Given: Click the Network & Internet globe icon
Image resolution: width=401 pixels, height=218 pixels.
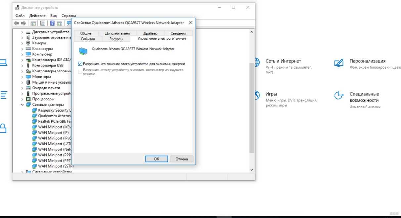Looking at the screenshot, I should [x=256, y=62].
